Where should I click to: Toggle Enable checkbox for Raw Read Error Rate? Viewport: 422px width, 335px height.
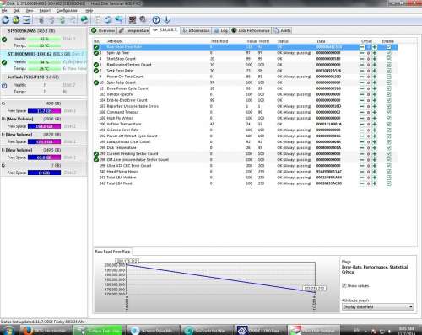pos(388,47)
